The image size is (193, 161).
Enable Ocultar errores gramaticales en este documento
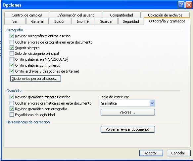(x=12, y=103)
